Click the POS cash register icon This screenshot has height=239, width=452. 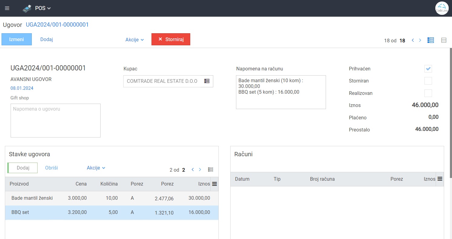27,8
